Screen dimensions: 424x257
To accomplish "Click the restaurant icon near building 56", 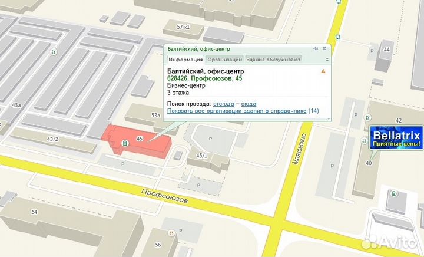I will coord(171,233).
